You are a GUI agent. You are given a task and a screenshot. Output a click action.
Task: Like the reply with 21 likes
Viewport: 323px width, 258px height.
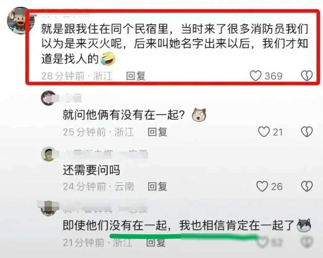click(264, 132)
